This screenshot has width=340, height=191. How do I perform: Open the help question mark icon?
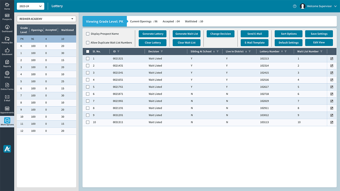[295, 6]
